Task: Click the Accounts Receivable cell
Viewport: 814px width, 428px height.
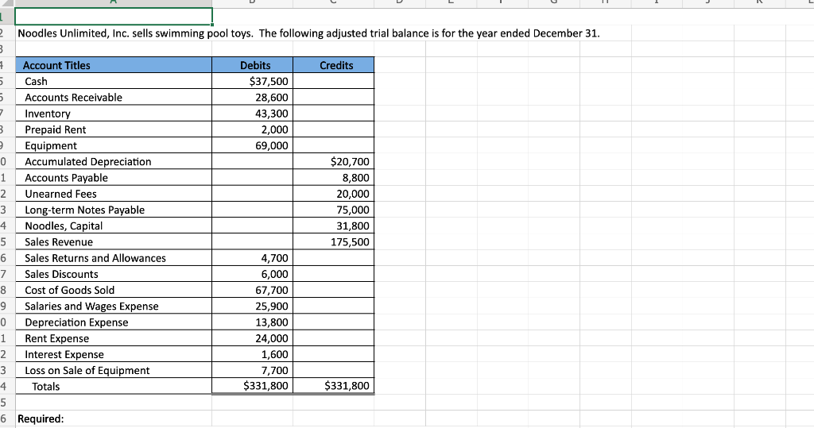Action: [x=114, y=98]
